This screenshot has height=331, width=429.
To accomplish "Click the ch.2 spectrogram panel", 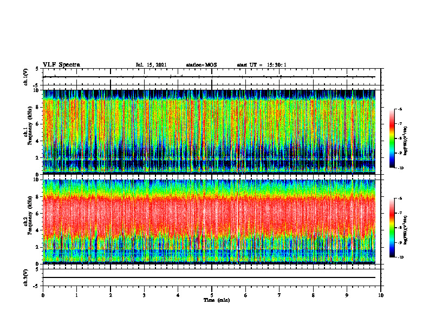I will [x=209, y=222].
